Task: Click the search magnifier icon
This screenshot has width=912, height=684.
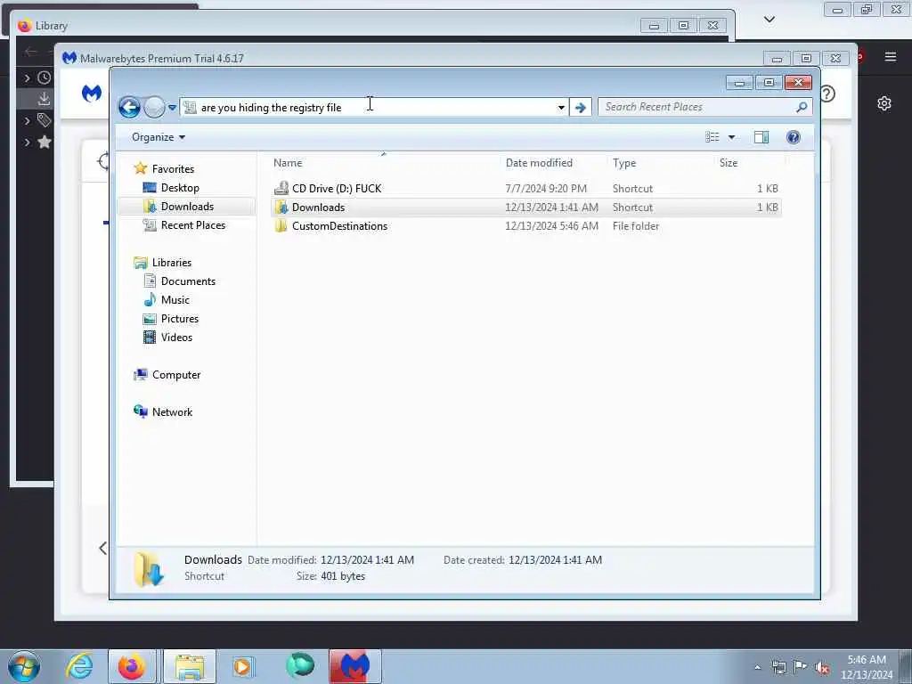Action: click(802, 107)
